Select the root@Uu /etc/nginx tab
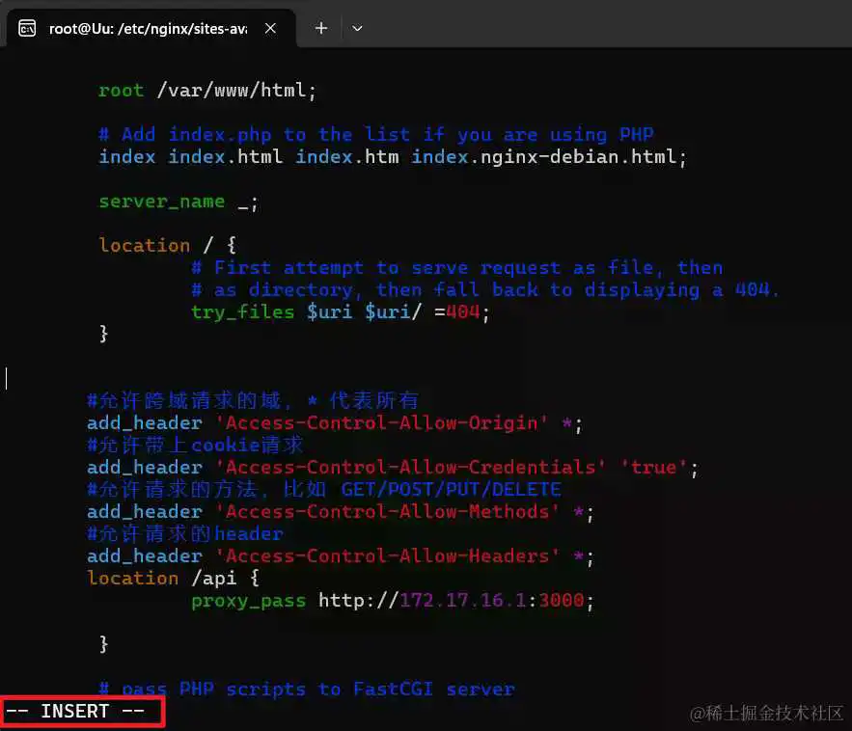Image resolution: width=852 pixels, height=731 pixels. 147,28
